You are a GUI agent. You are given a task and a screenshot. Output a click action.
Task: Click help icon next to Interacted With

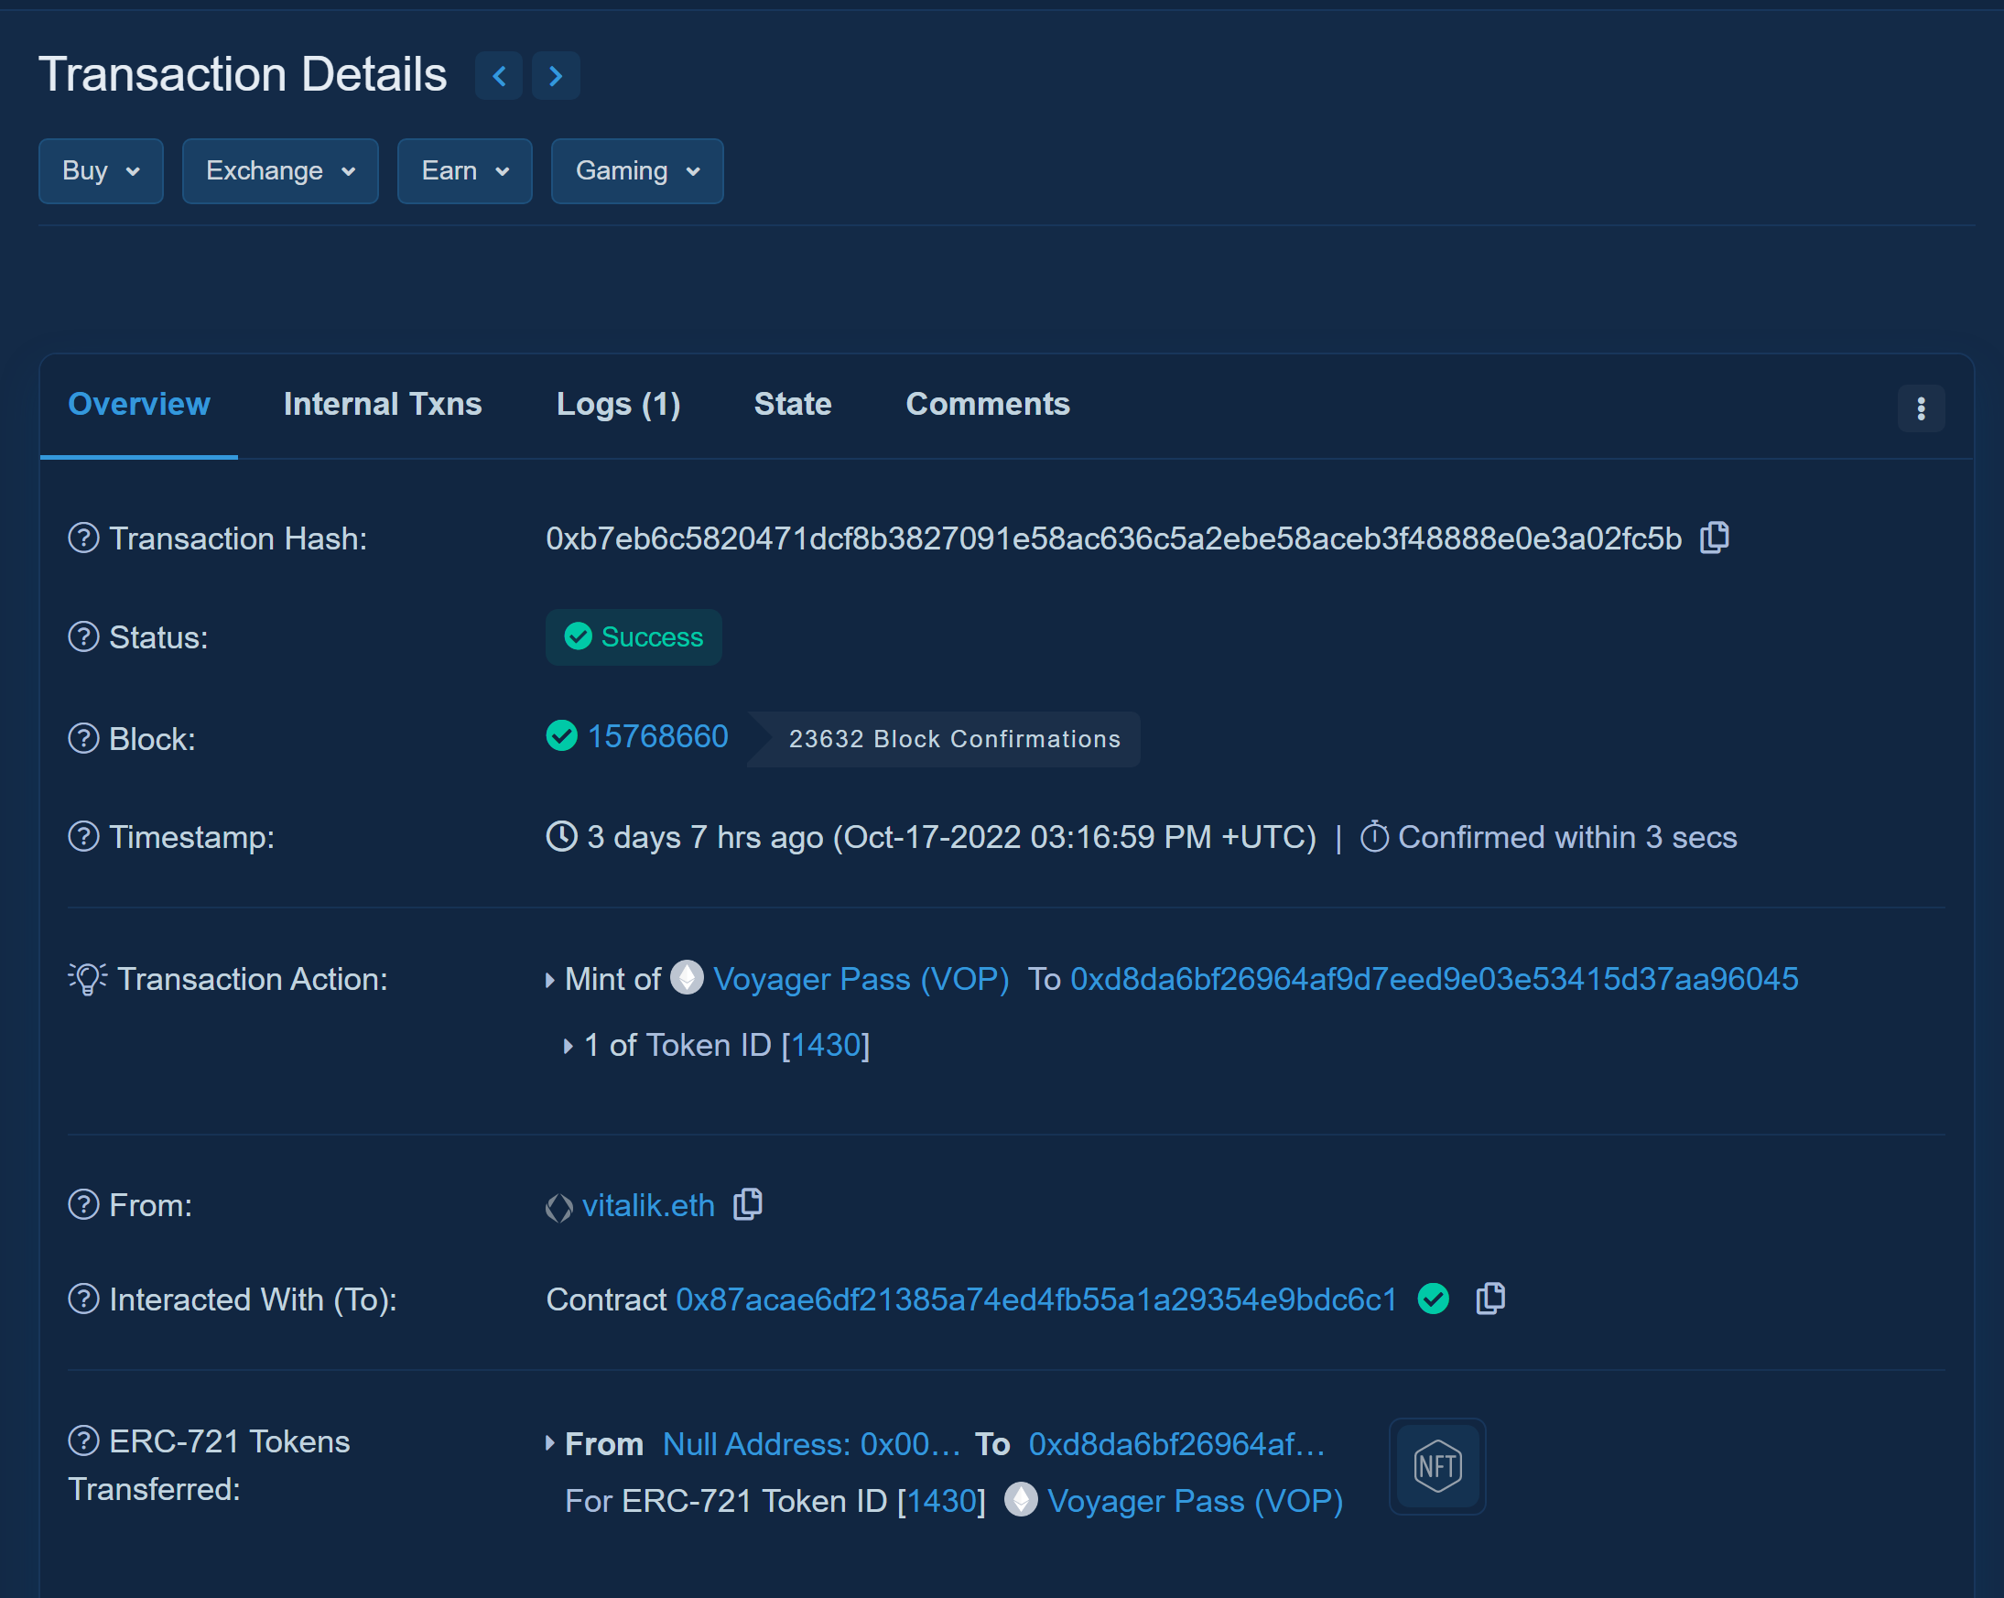[83, 1298]
